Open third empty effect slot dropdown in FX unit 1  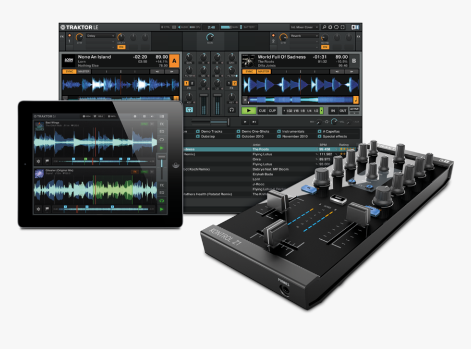tap(100, 47)
